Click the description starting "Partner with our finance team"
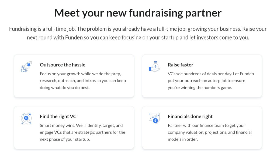This screenshot has width=277, height=155. pos(210,132)
